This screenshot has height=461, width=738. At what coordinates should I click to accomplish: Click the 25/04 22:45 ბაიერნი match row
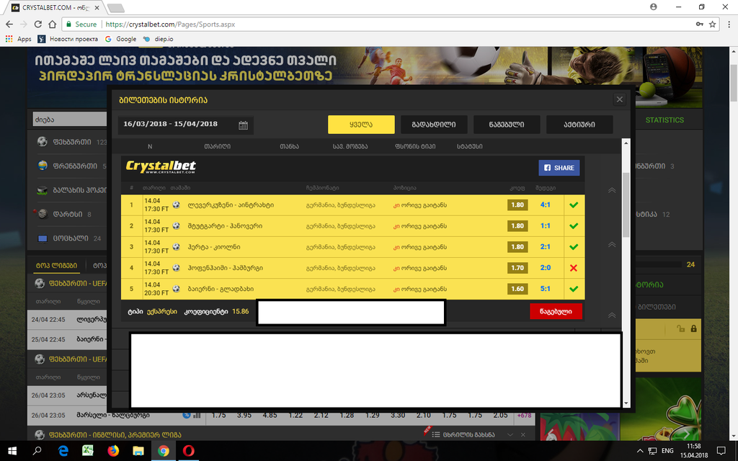point(67,339)
